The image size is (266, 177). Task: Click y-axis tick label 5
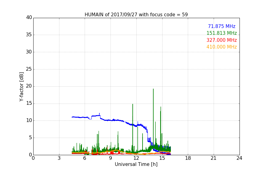30,138
